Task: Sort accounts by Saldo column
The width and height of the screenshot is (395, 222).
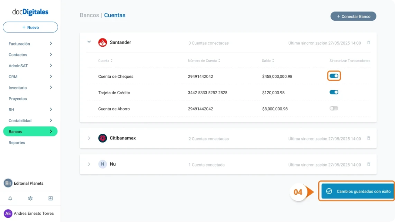Action: click(268, 61)
